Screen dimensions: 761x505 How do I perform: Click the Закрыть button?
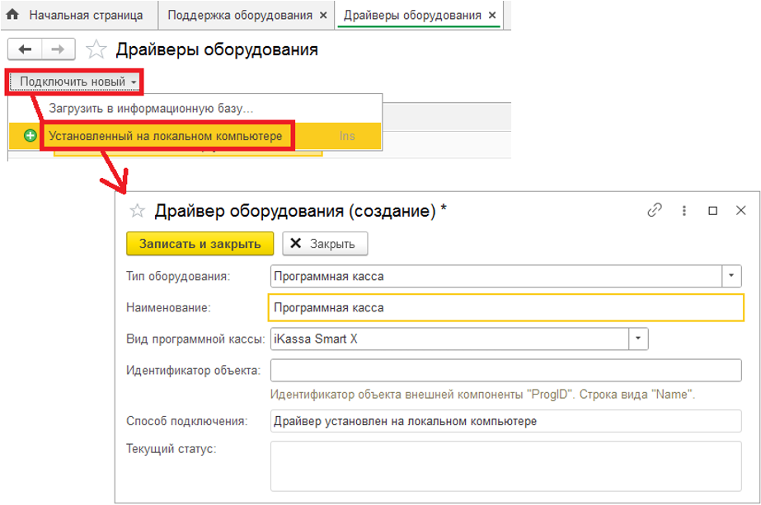(324, 244)
